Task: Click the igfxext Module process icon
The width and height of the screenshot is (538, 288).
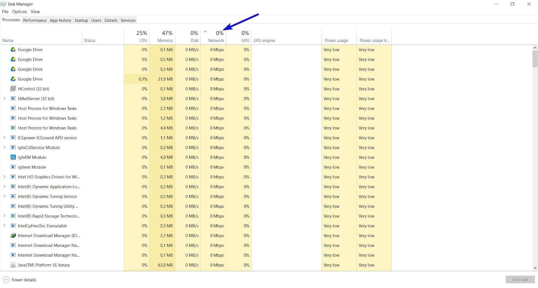Action: point(13,167)
